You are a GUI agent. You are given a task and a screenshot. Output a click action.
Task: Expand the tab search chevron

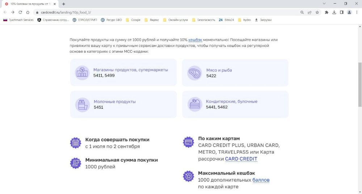pos(324,4)
